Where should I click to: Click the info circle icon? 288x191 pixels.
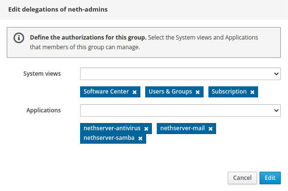(19, 38)
